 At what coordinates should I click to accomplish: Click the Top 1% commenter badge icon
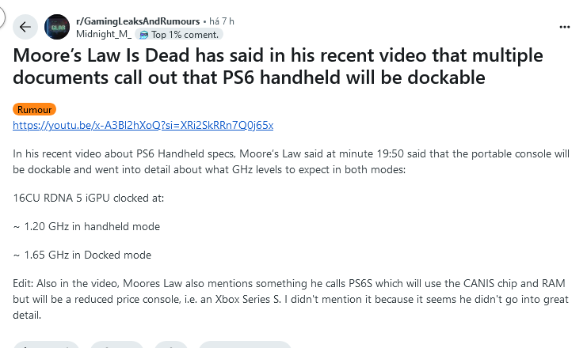(143, 35)
